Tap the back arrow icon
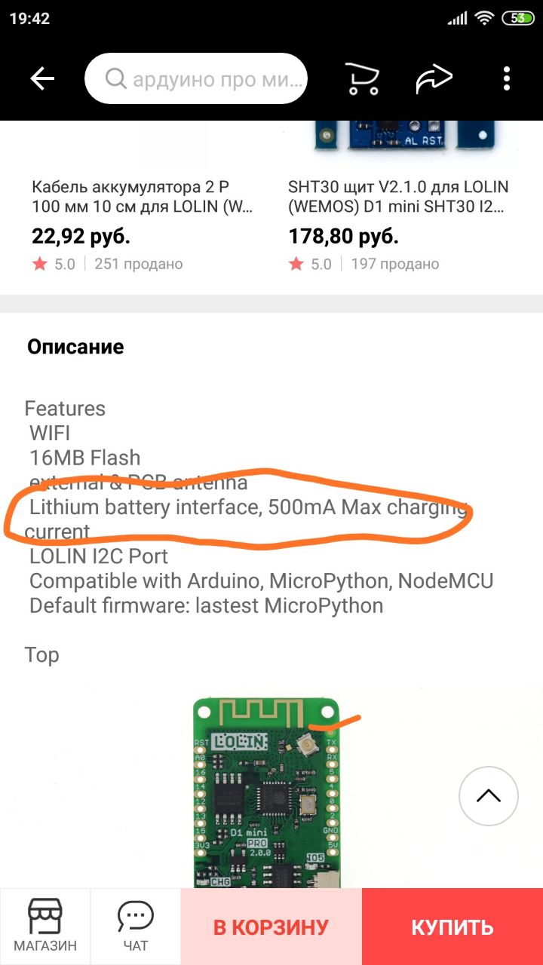 pyautogui.click(x=42, y=79)
